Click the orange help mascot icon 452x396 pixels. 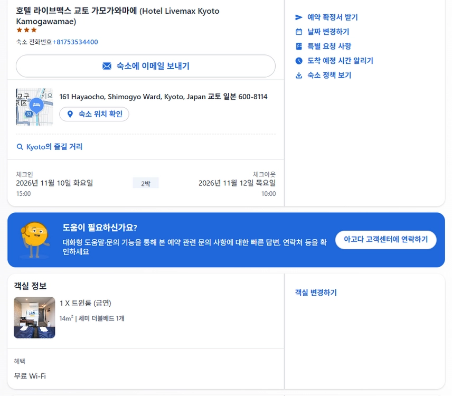(35, 240)
